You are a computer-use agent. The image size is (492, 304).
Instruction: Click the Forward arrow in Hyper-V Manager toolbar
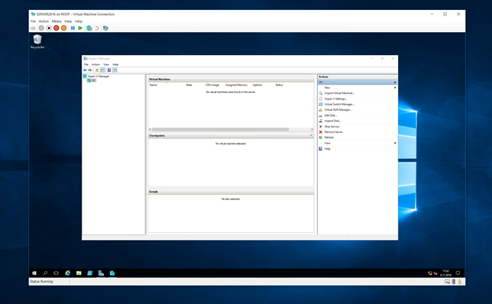pyautogui.click(x=90, y=70)
